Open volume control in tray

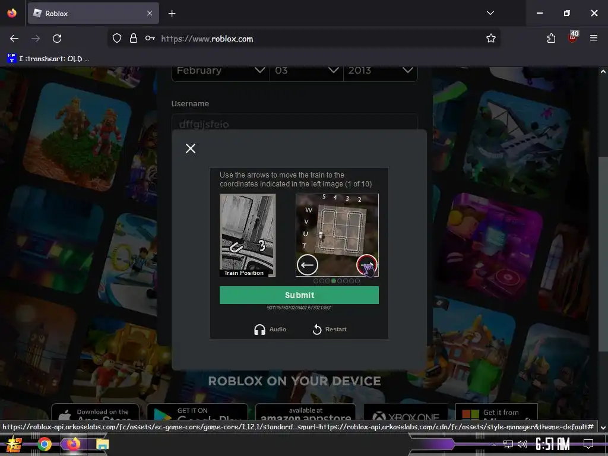pyautogui.click(x=522, y=444)
